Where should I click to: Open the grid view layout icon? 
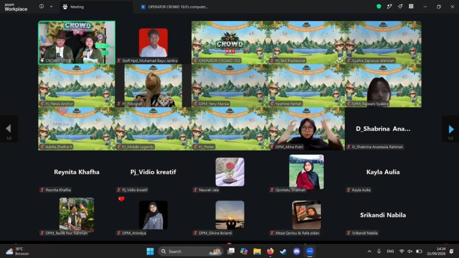click(411, 7)
